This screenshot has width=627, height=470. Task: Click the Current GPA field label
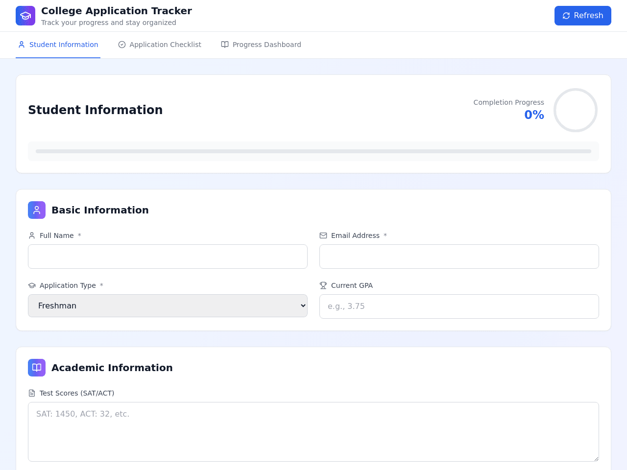352,285
